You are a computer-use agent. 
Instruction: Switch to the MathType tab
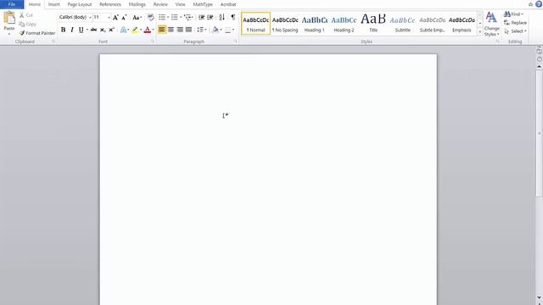pos(203,4)
